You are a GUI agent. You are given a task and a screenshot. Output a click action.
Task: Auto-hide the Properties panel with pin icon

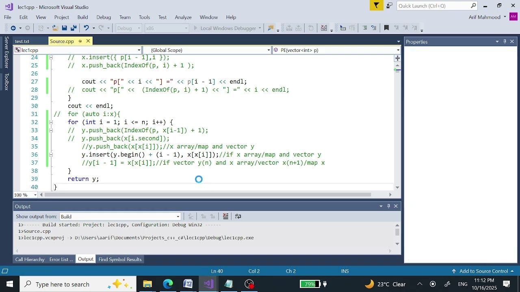(x=505, y=41)
